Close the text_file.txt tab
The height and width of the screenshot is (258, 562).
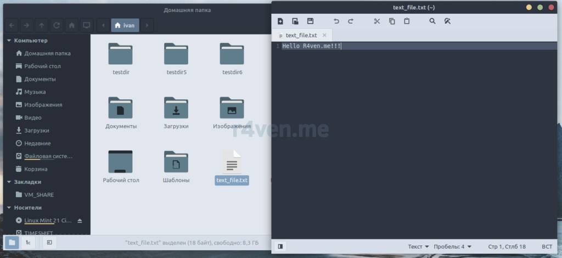point(324,35)
